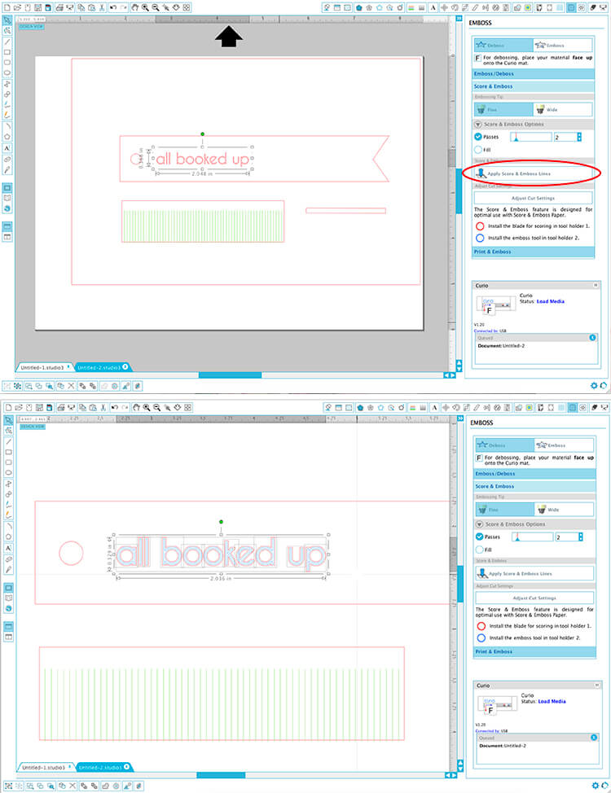Switch to Untitled-1.studio3 tab in lower window

(46, 767)
